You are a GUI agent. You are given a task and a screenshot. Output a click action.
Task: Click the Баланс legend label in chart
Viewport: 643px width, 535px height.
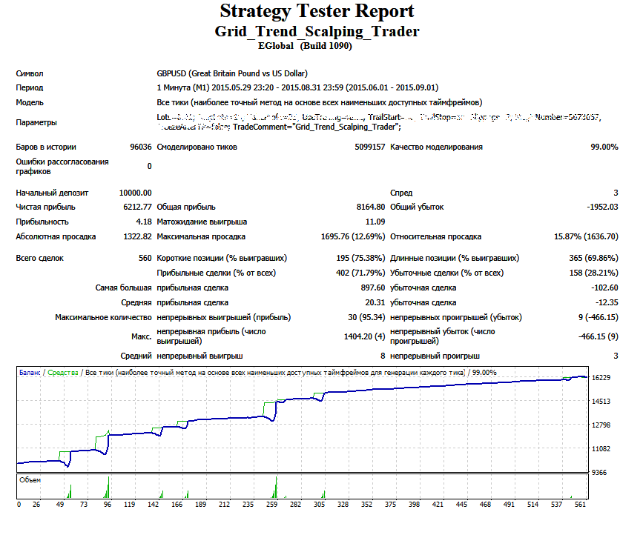tap(30, 373)
